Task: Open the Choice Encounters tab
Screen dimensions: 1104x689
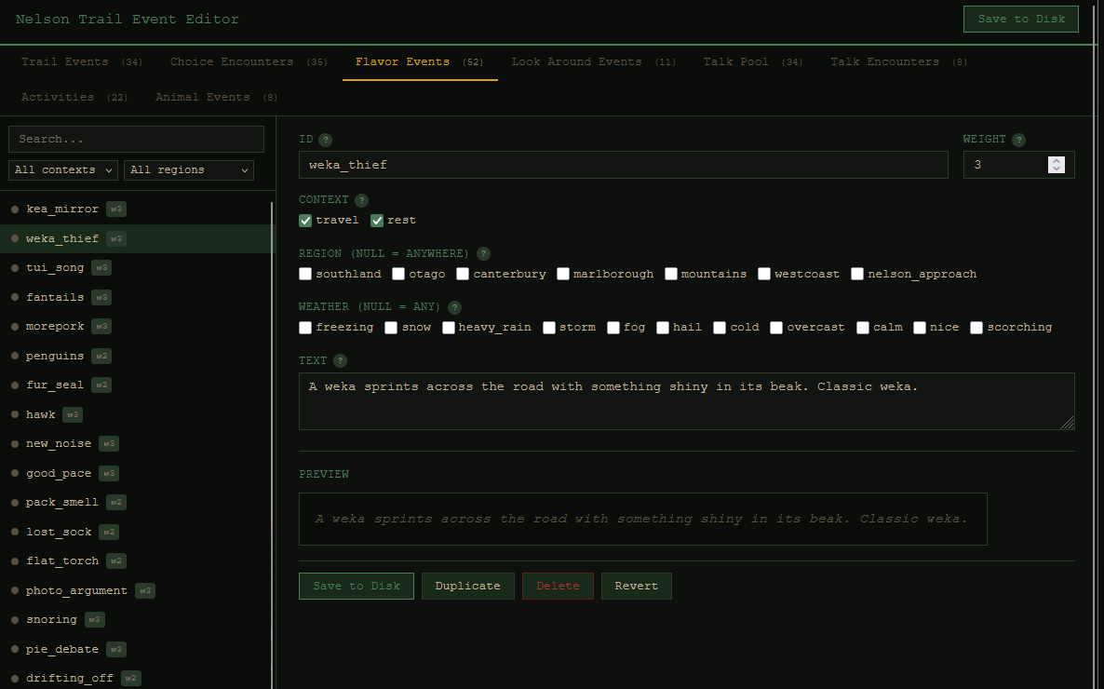Action: 249,62
